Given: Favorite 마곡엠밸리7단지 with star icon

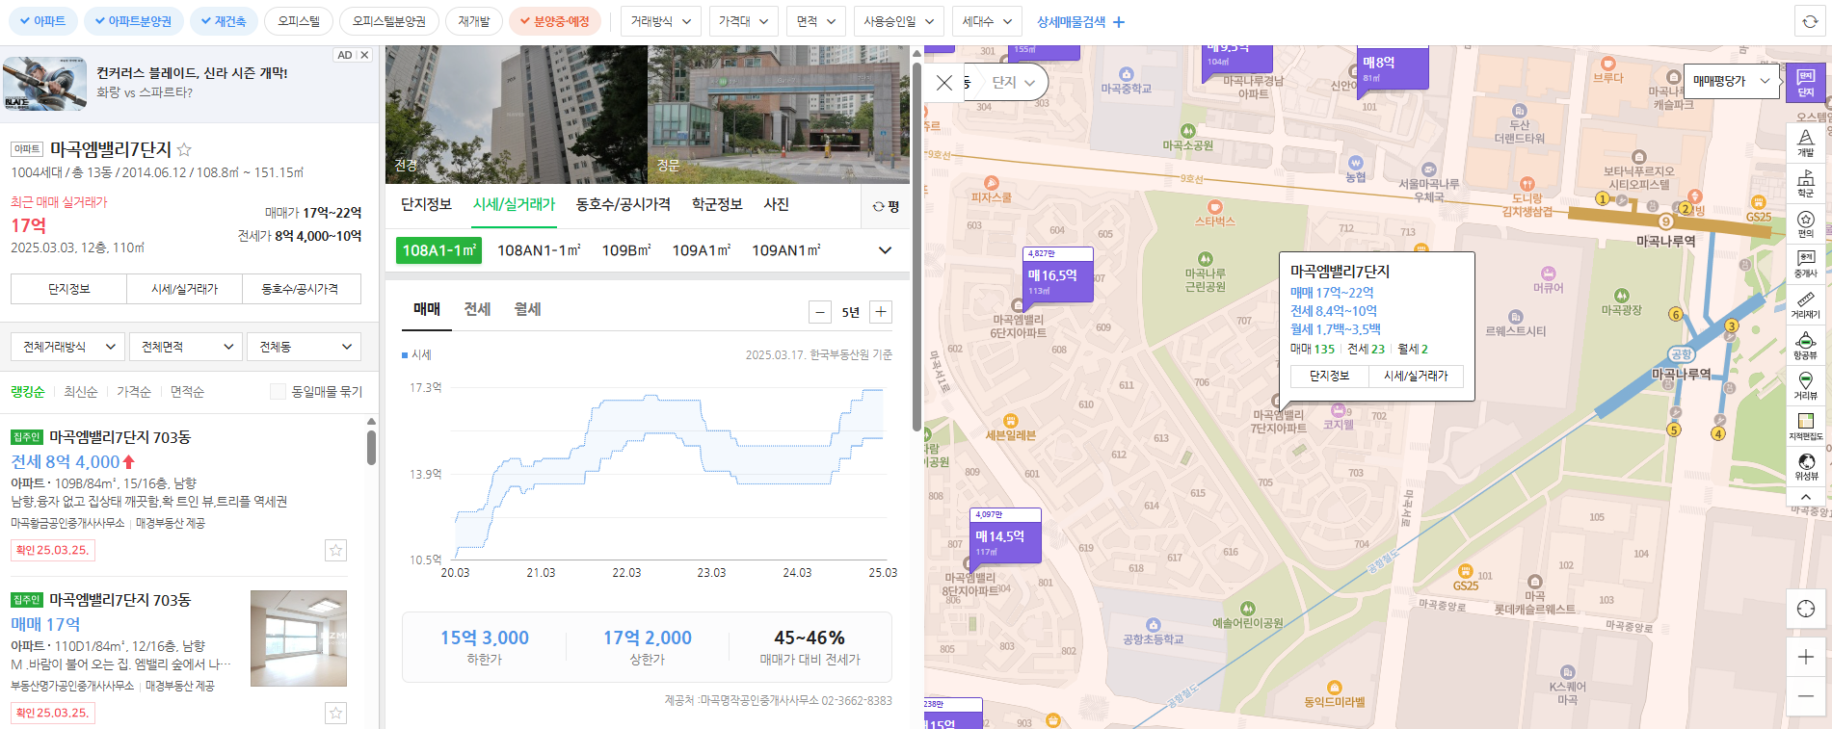Looking at the screenshot, I should point(184,149).
